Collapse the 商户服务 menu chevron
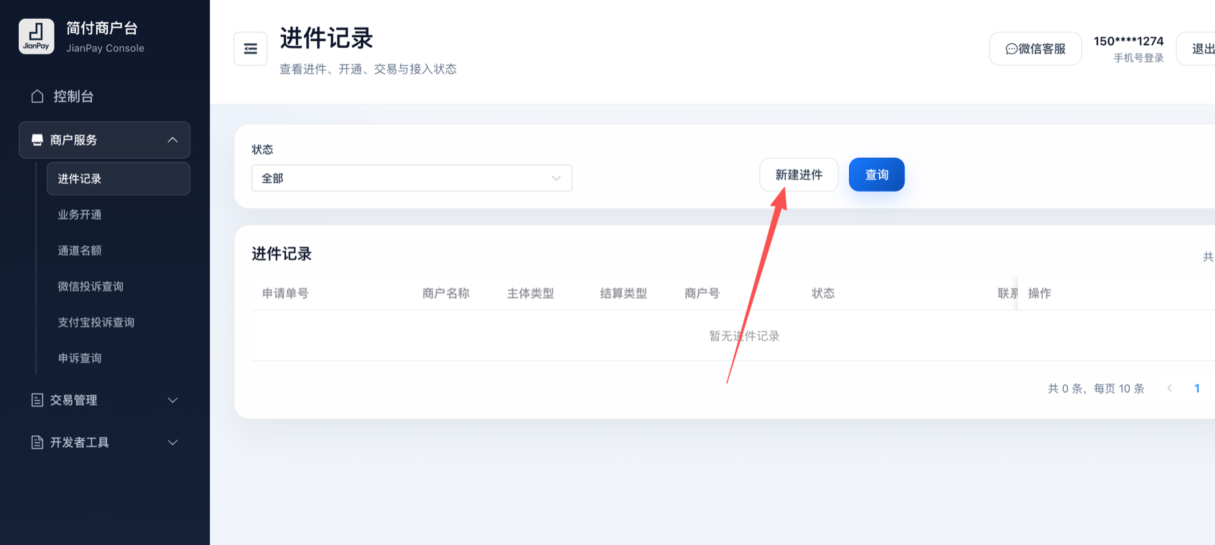 [x=173, y=140]
